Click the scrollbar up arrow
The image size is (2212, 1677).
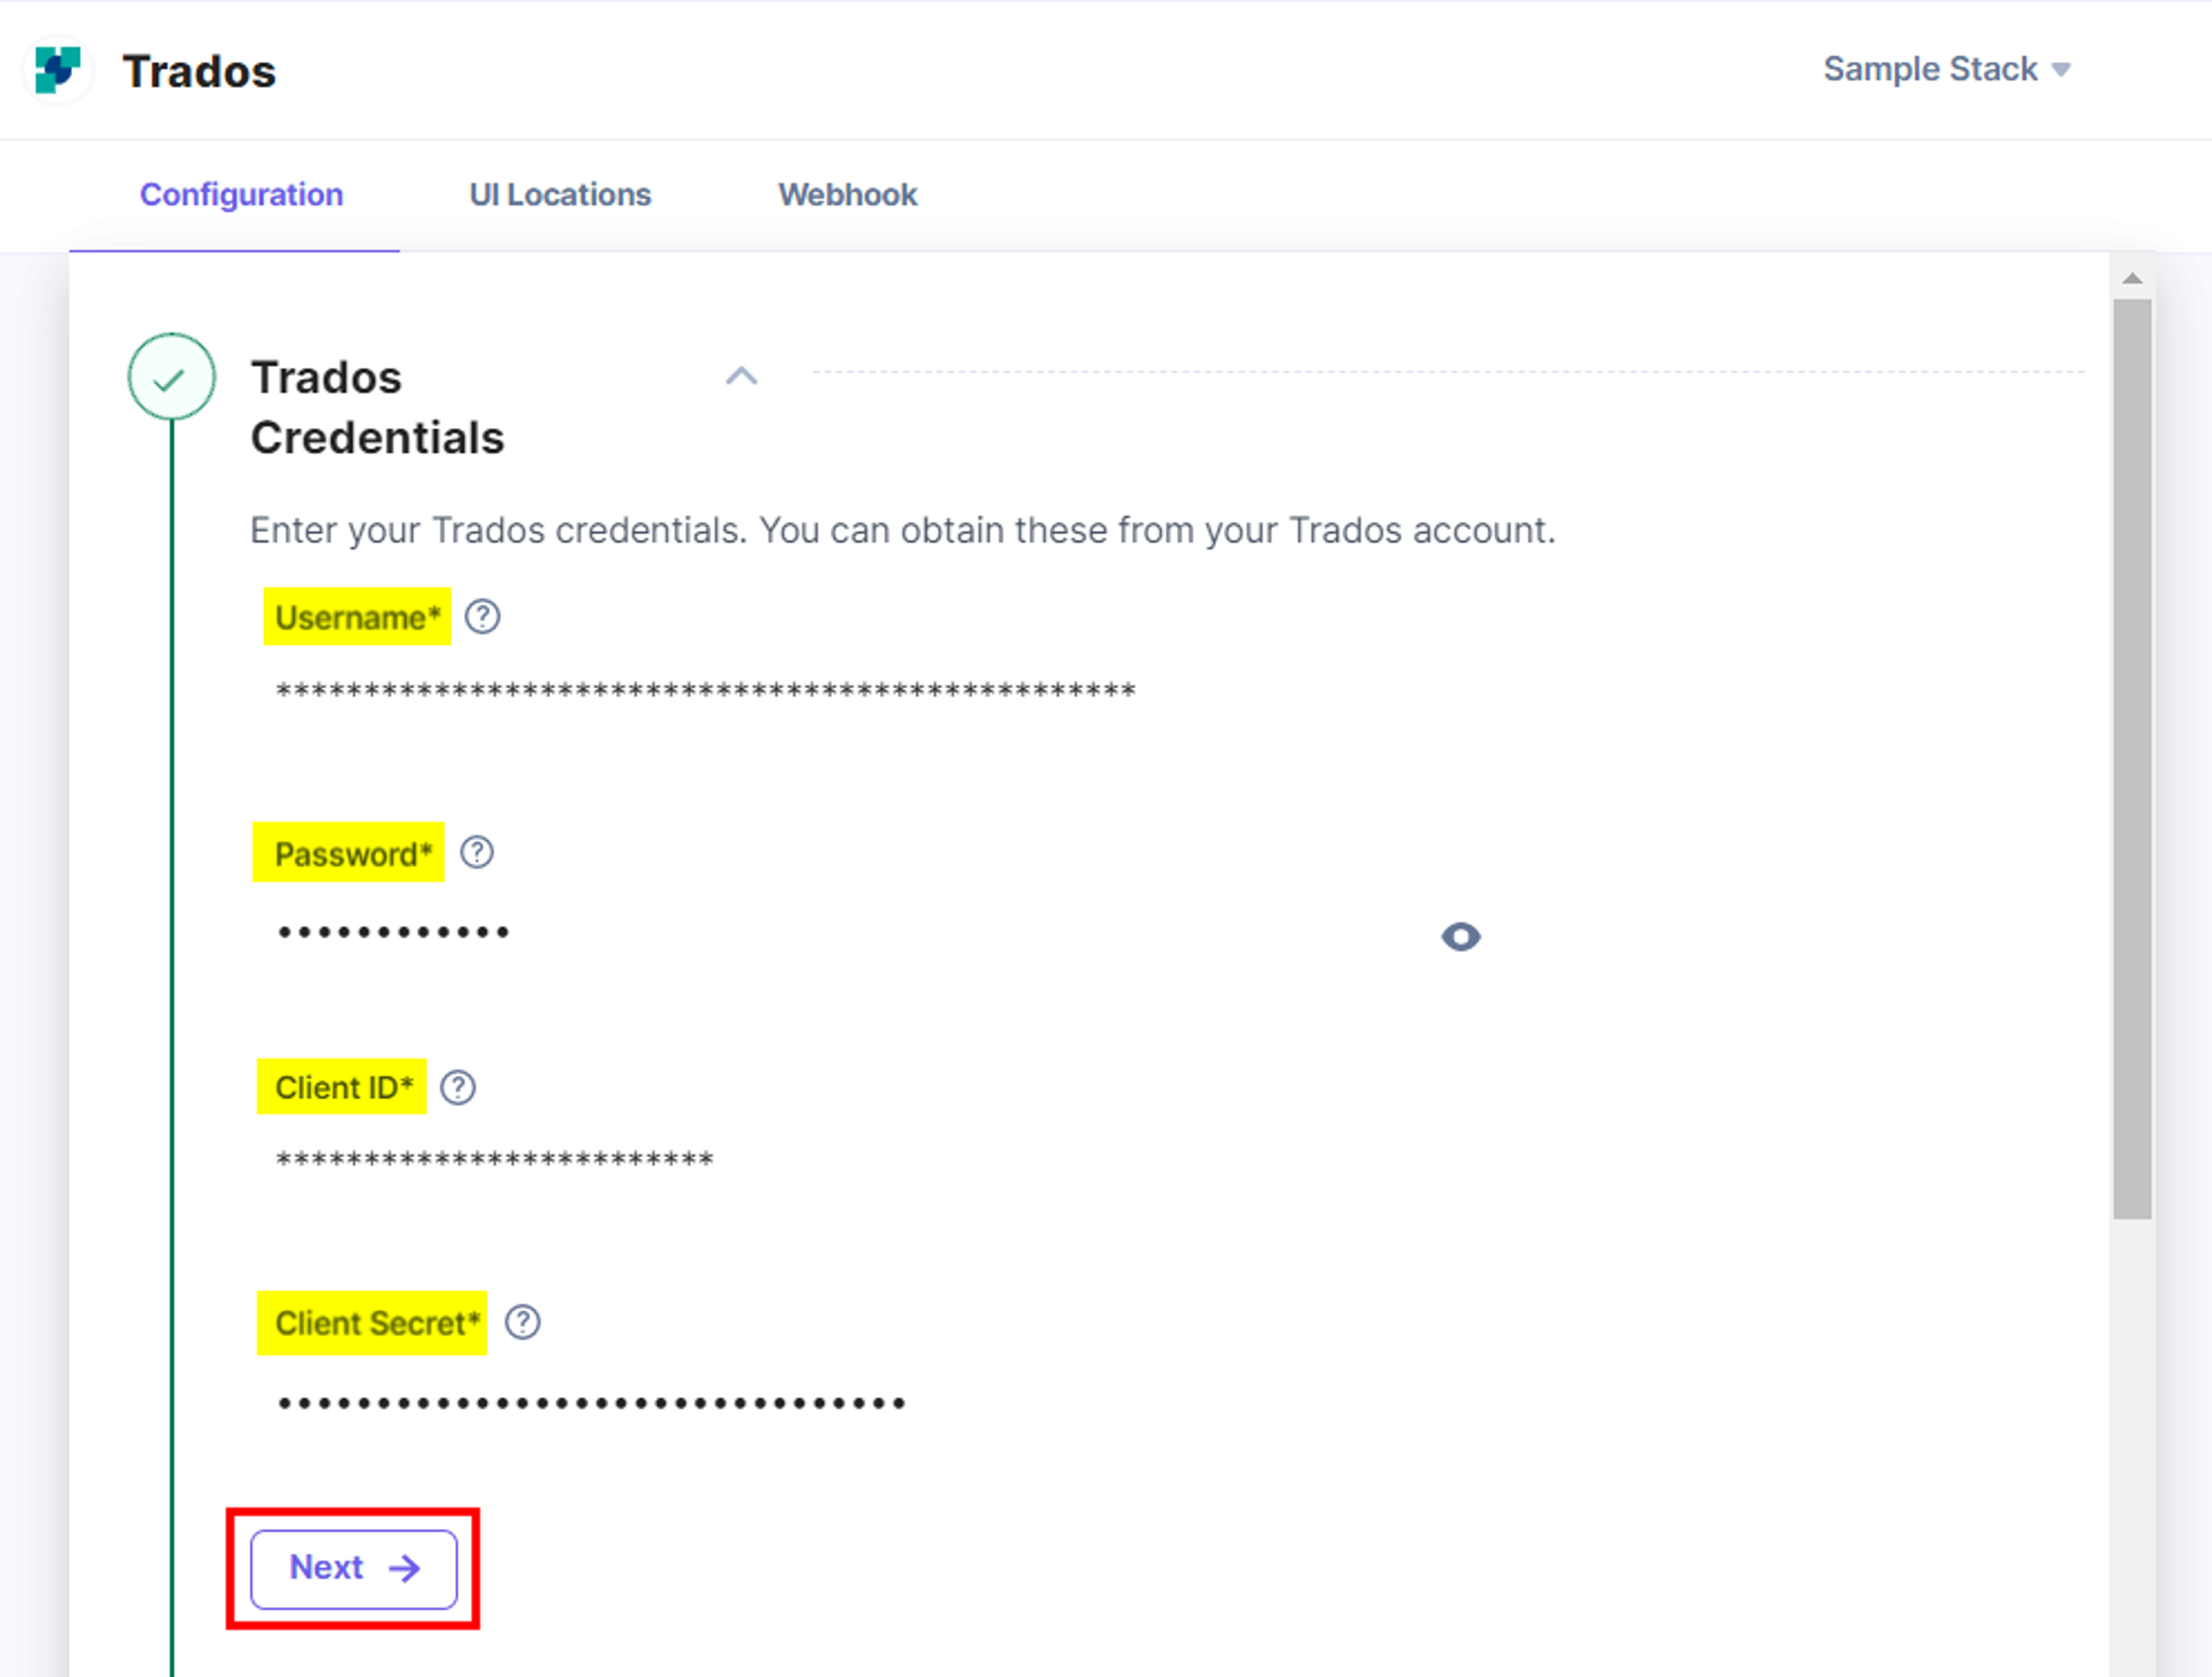(2132, 278)
